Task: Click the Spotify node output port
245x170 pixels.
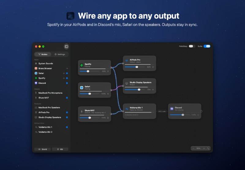Action: point(111,68)
